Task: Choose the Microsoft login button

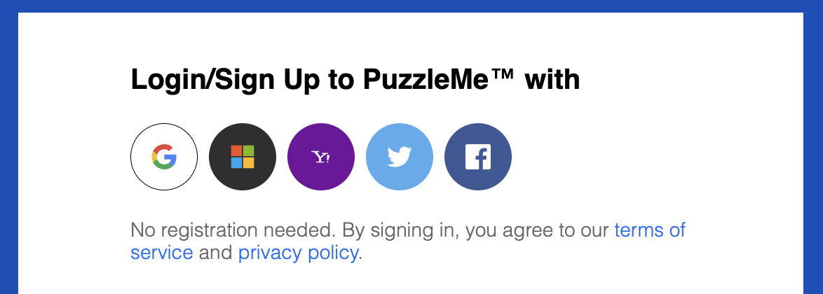Action: tap(243, 157)
